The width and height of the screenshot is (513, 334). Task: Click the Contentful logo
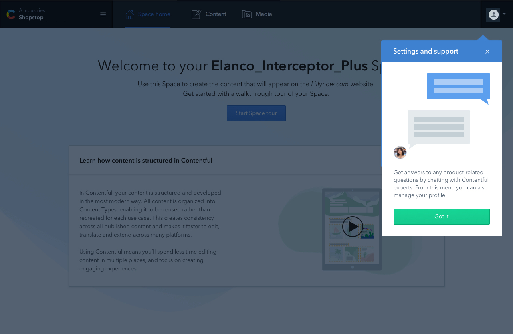point(11,14)
